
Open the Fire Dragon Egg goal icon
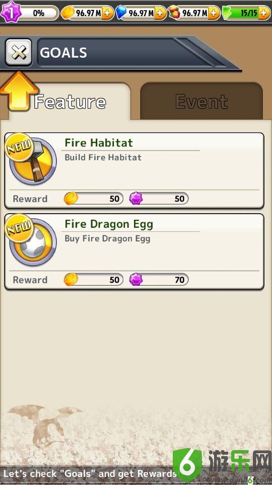click(x=32, y=242)
